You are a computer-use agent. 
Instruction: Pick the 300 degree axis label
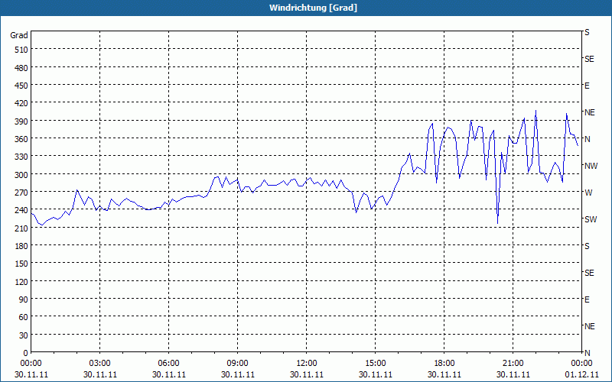click(x=22, y=175)
